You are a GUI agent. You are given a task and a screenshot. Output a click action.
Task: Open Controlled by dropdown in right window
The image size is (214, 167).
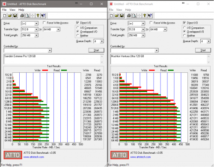[157, 50]
